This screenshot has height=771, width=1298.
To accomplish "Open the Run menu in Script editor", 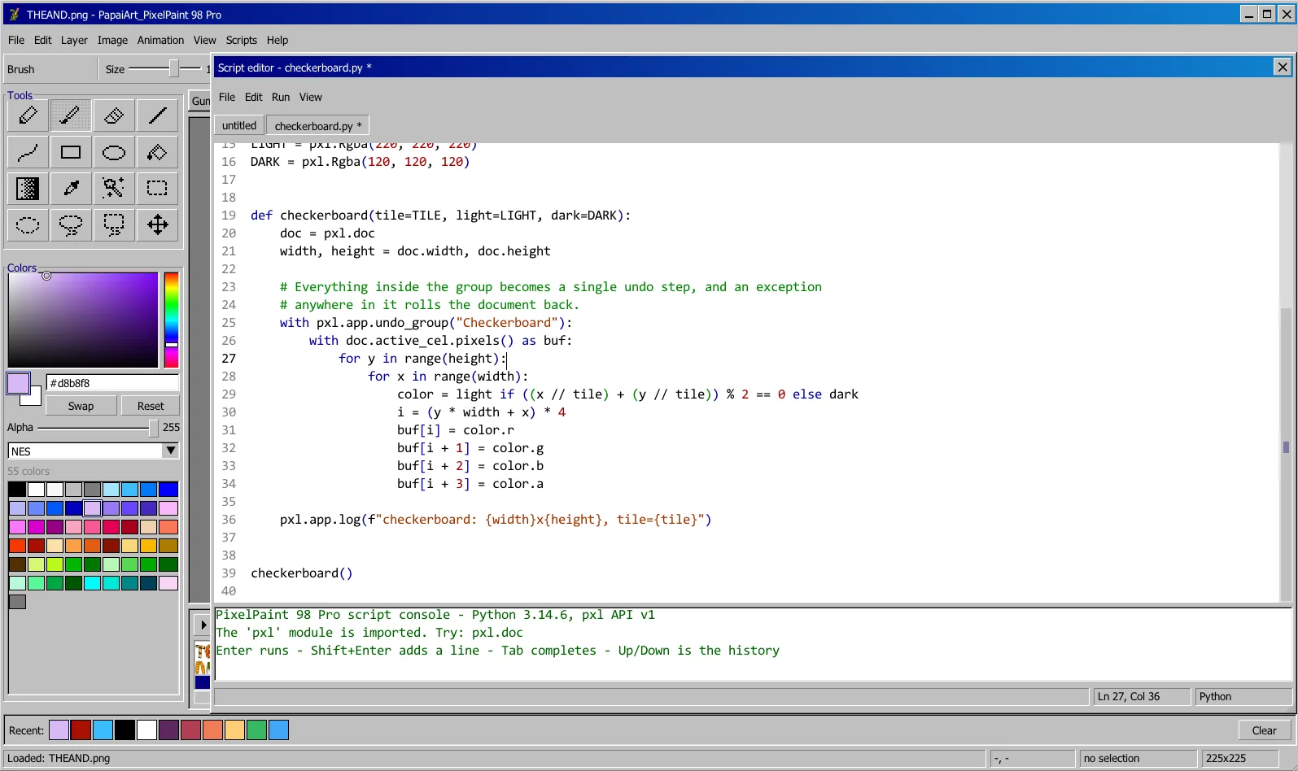I will [281, 97].
